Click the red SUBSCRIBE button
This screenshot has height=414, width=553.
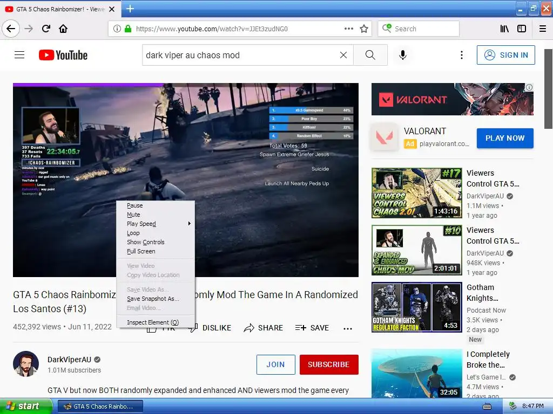tap(329, 364)
